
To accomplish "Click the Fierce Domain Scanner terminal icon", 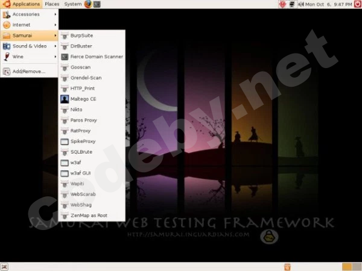I will tap(65, 57).
